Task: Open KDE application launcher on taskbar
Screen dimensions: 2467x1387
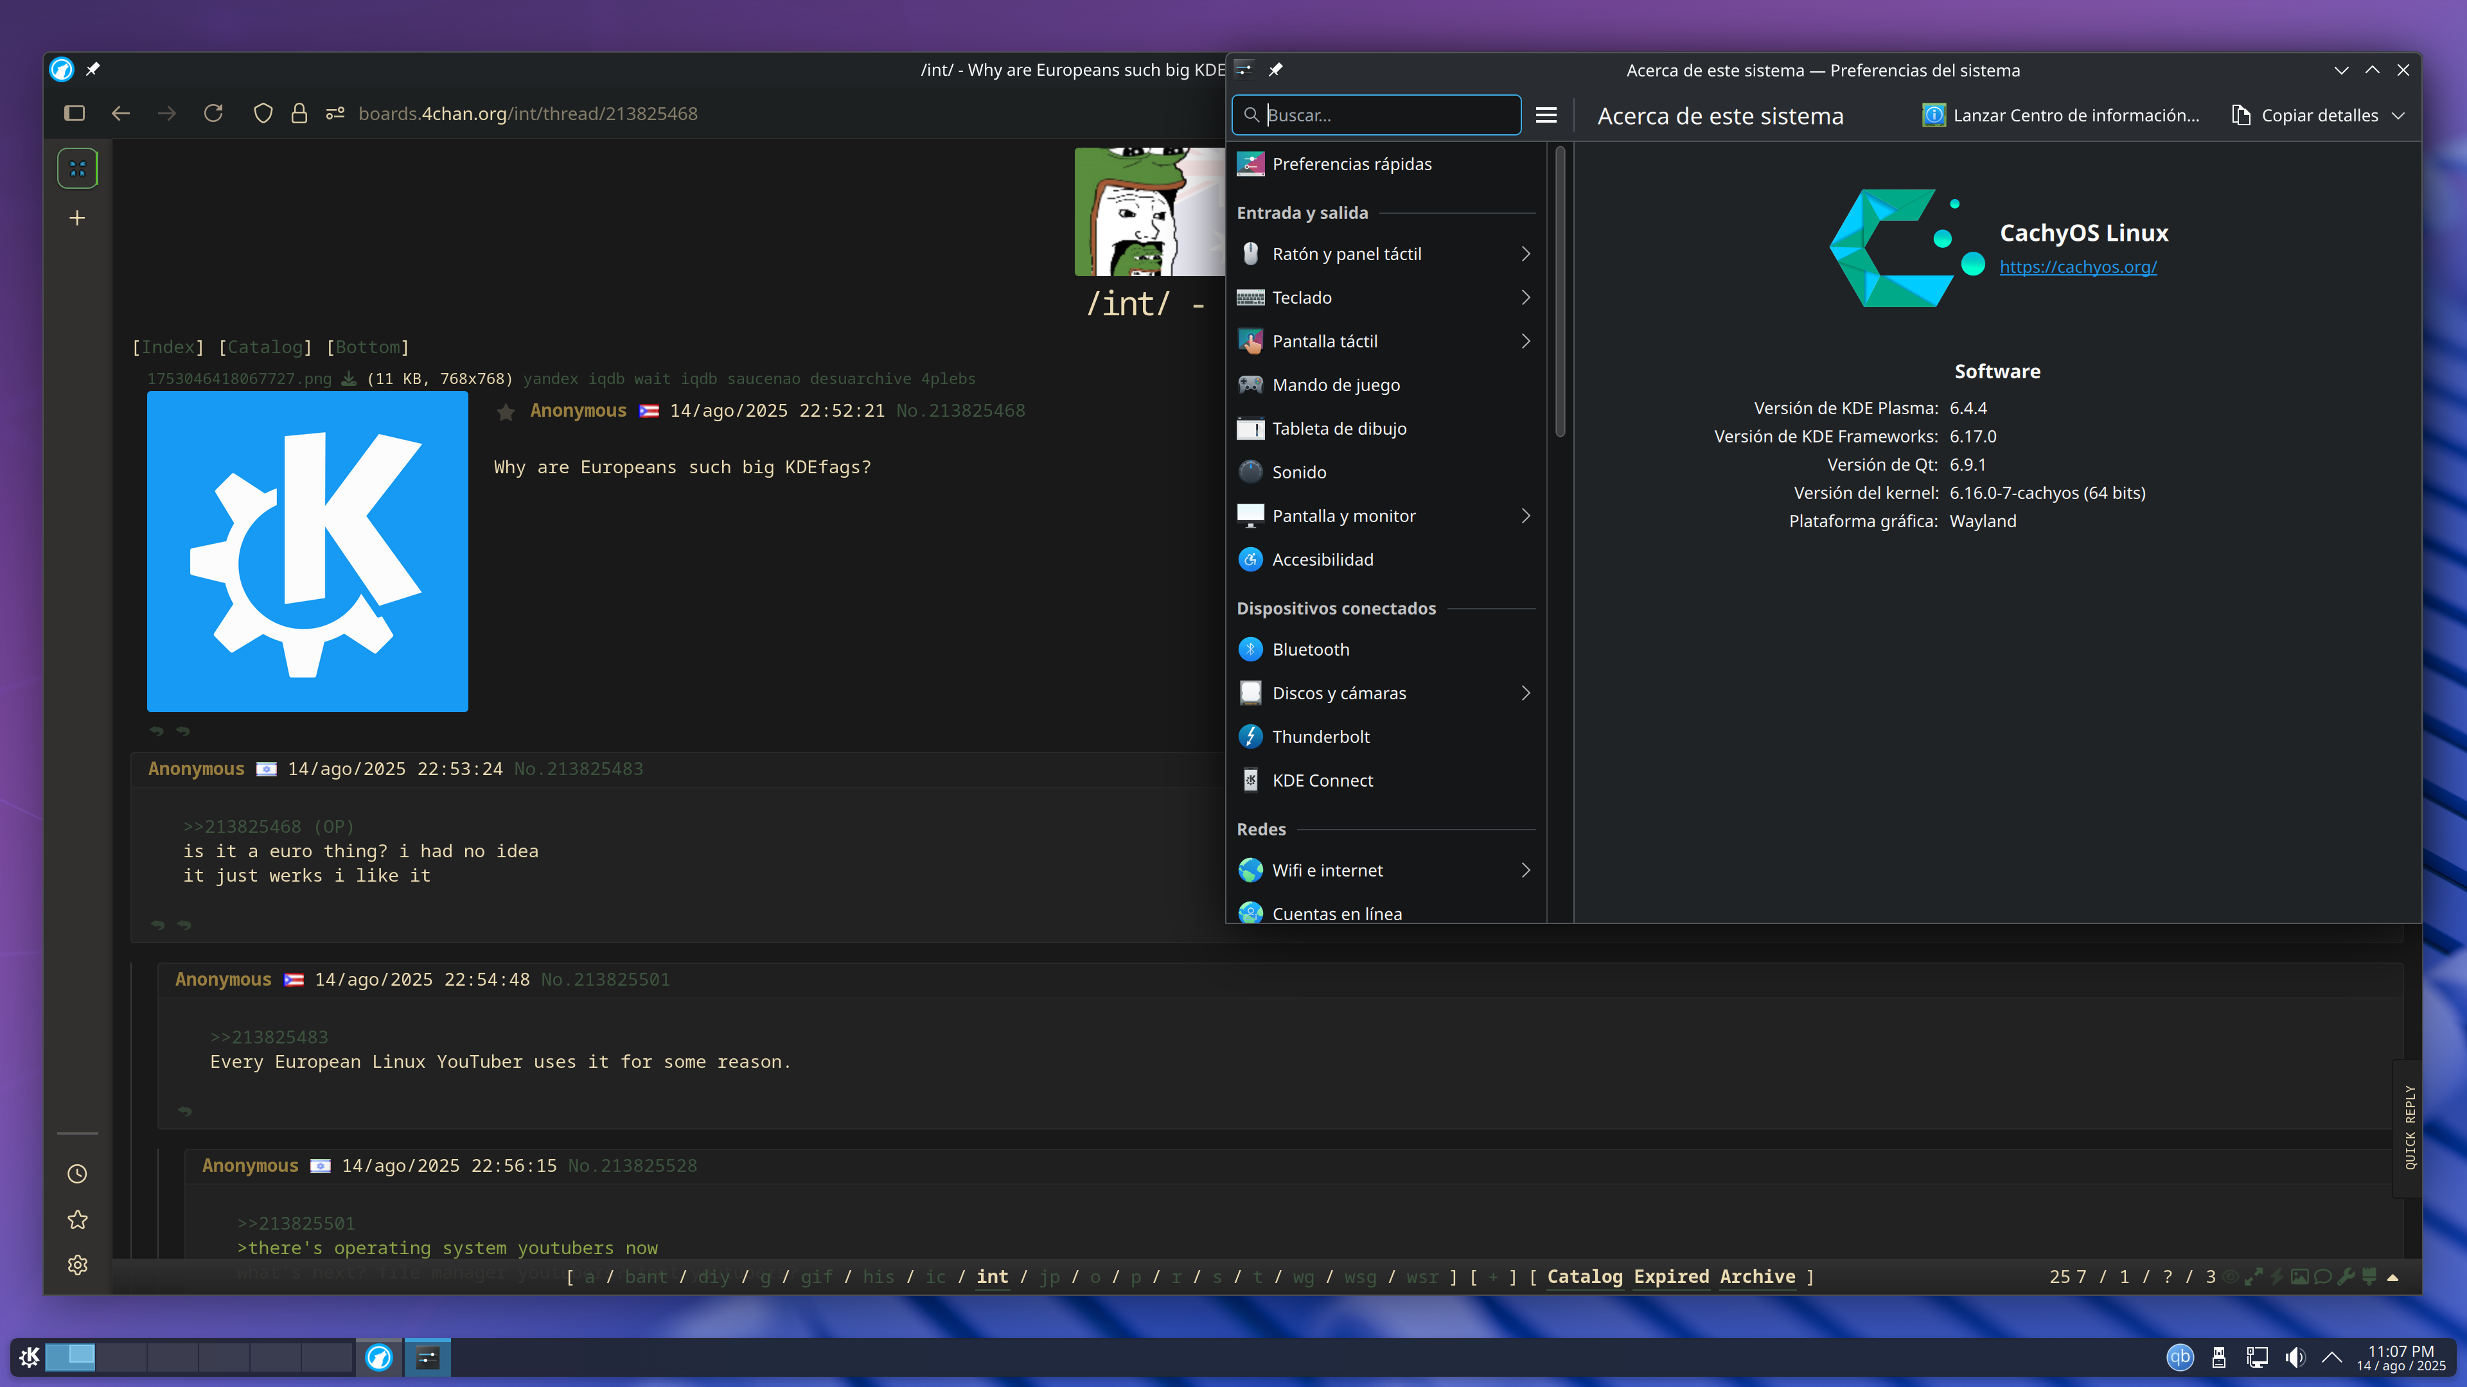Action: [x=29, y=1356]
